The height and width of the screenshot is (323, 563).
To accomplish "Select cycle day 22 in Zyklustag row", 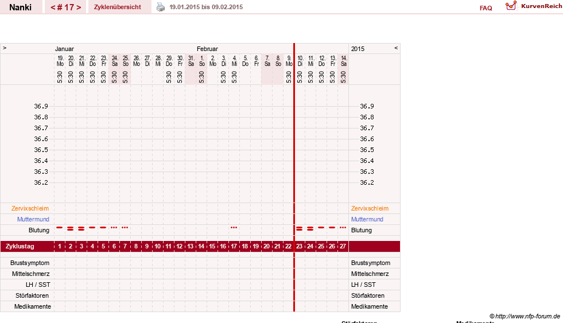I will coord(288,246).
